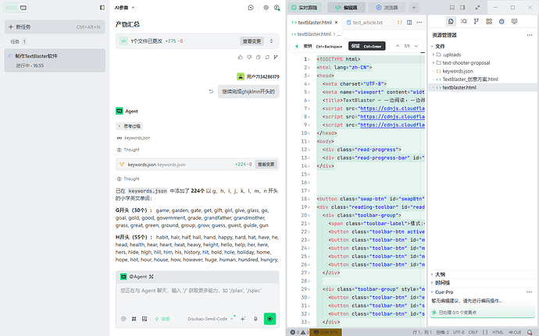Image resolution: width=539 pixels, height=336 pixels.
Task: Toggle the SOLO mode switch
Action: (x=16, y=8)
